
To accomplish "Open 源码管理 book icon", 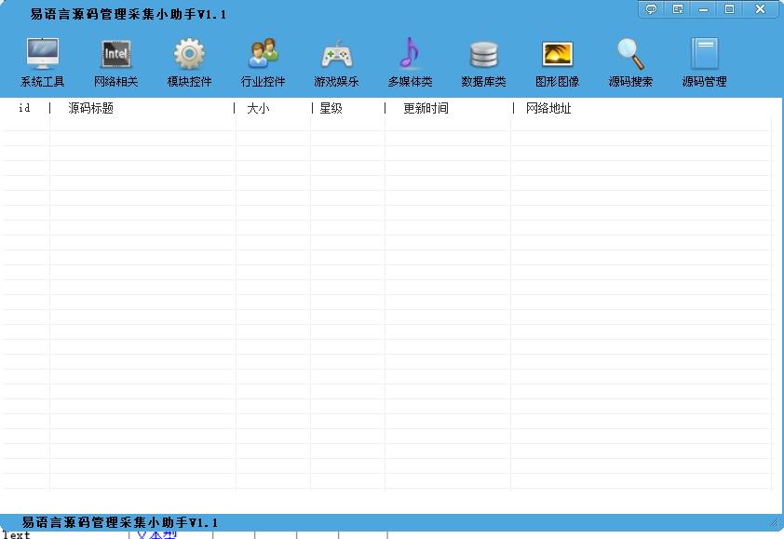I will tap(705, 53).
